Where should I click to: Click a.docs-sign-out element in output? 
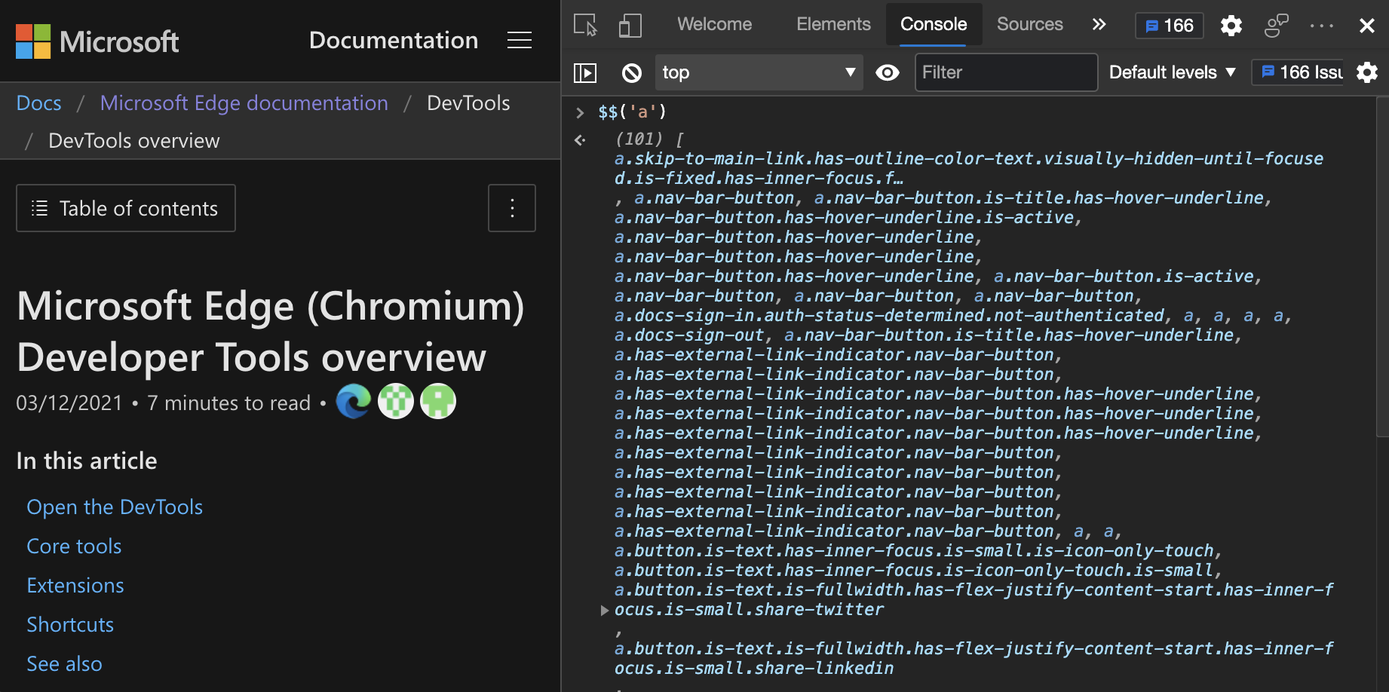689,335
